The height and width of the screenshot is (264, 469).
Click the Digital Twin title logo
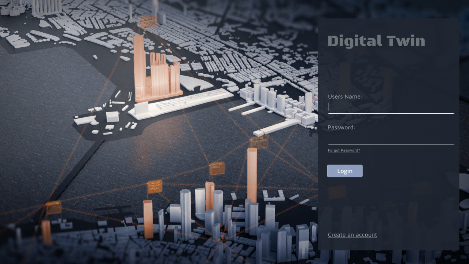pyautogui.click(x=376, y=41)
